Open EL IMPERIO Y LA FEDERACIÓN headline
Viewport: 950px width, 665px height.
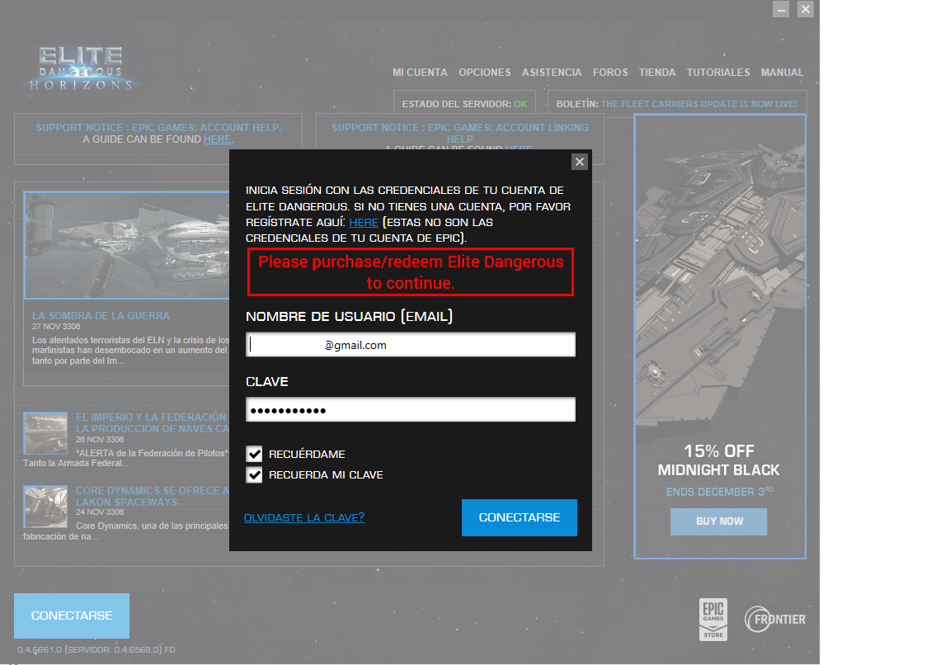152,423
